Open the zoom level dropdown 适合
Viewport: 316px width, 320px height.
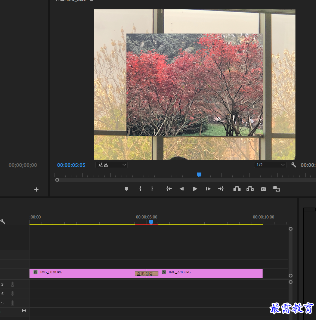click(111, 165)
